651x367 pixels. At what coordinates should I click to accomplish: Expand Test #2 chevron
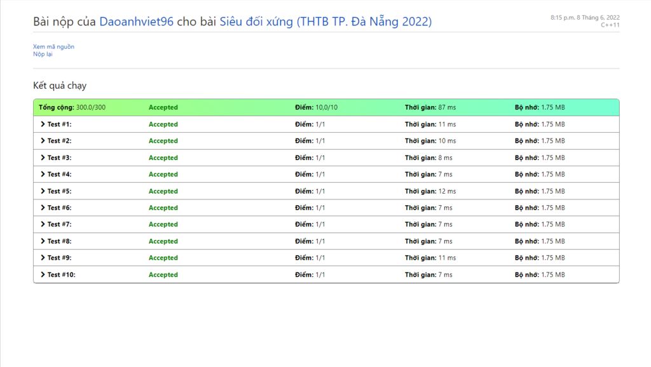43,140
